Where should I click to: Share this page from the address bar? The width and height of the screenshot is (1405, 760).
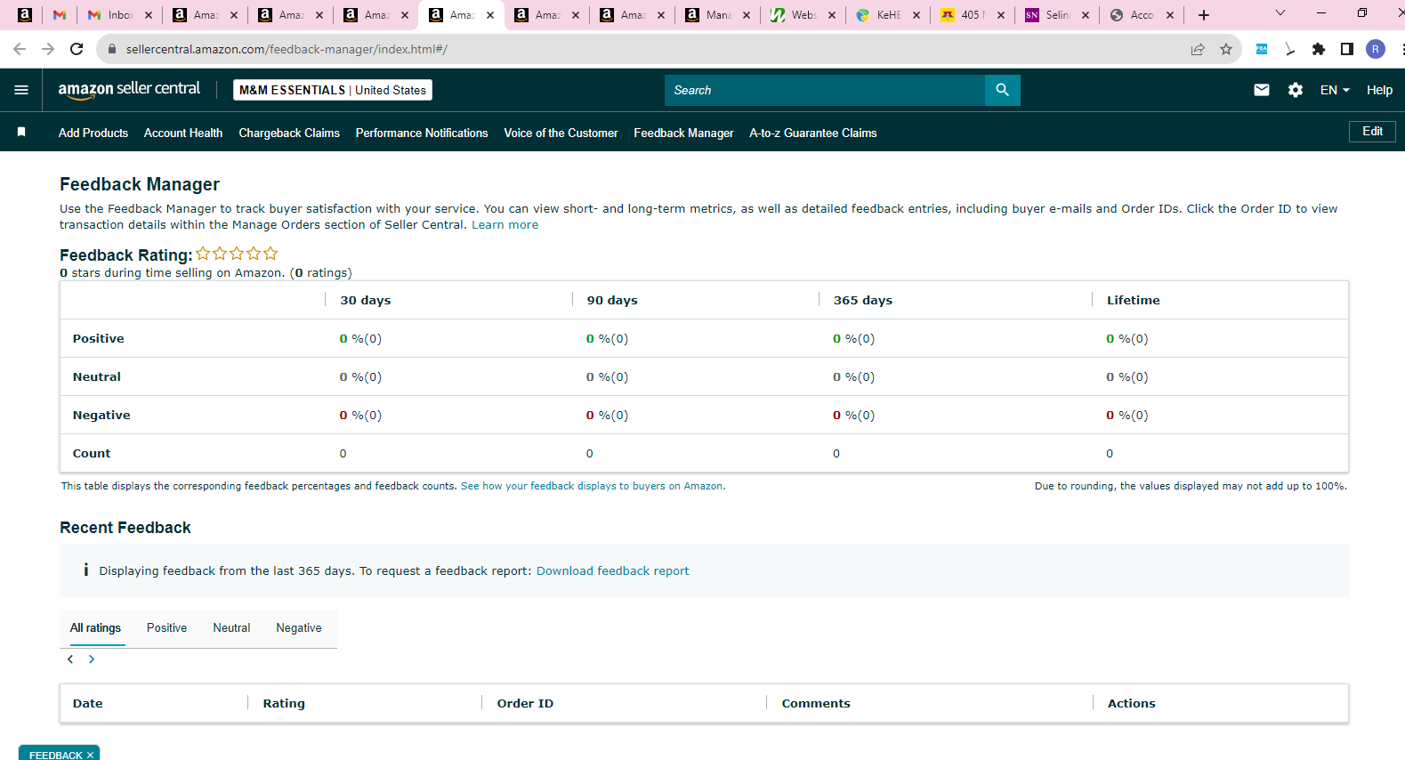1198,49
